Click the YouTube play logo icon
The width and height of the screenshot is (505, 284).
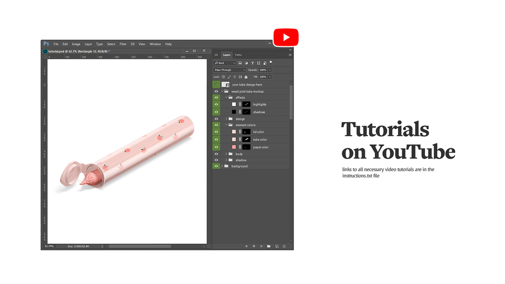286,37
